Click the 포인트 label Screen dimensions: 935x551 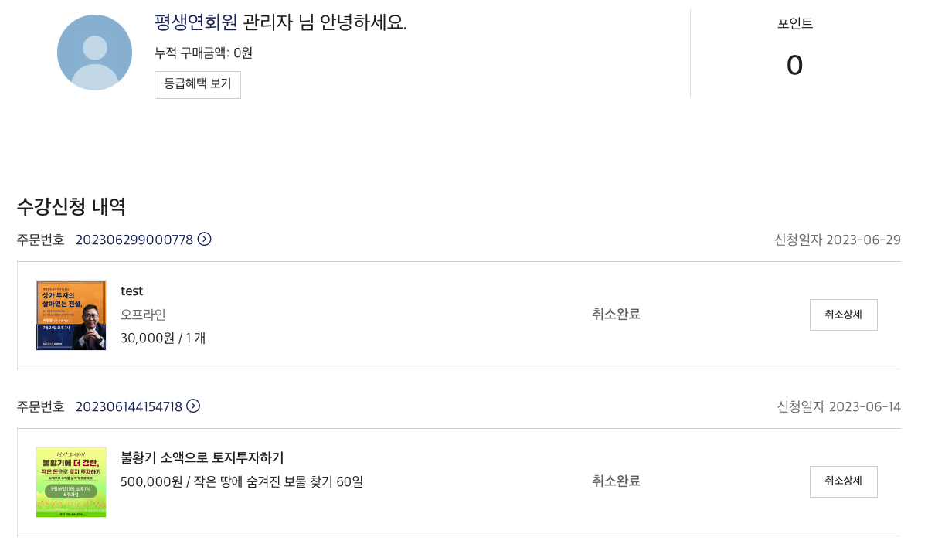794,24
